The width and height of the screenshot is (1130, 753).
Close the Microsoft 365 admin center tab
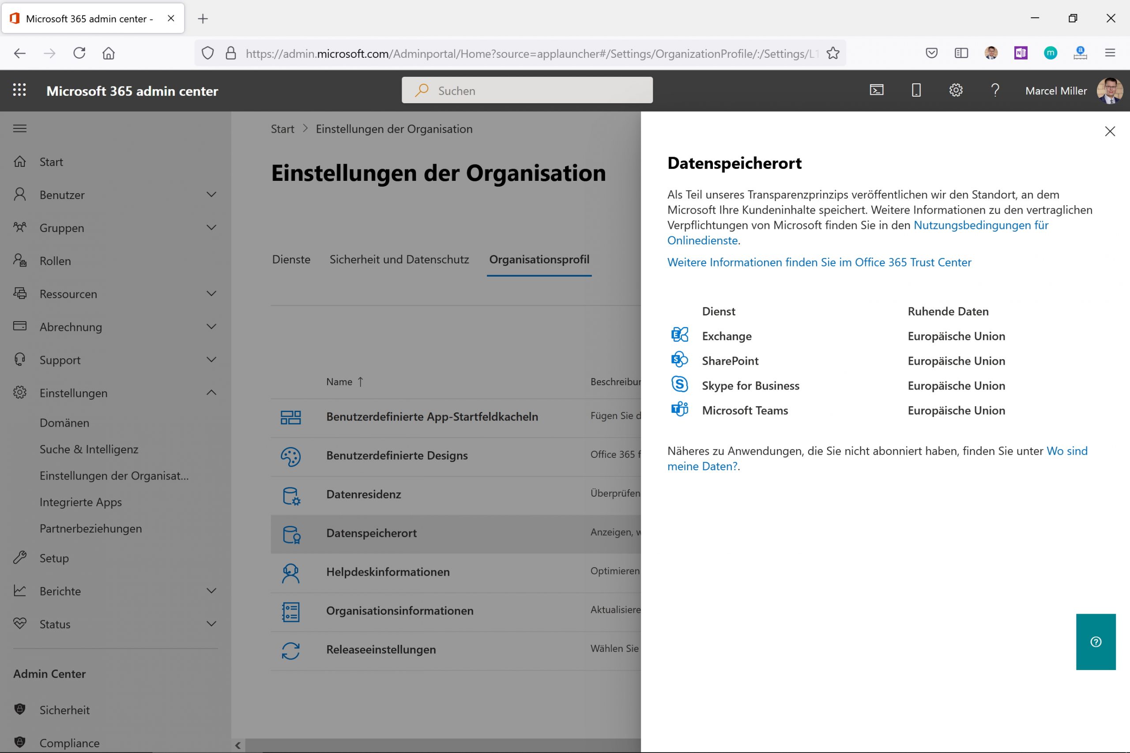pos(170,18)
